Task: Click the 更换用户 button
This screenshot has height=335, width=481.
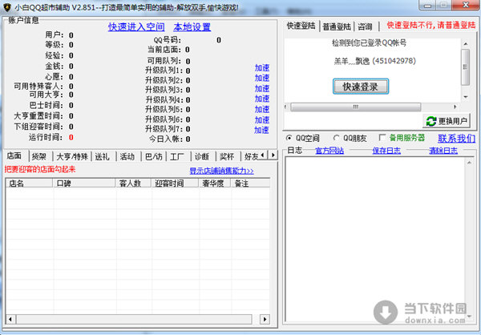Action: coord(446,121)
